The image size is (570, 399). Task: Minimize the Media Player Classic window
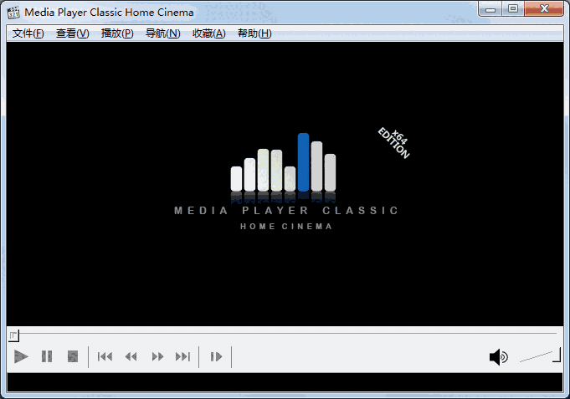[490, 9]
